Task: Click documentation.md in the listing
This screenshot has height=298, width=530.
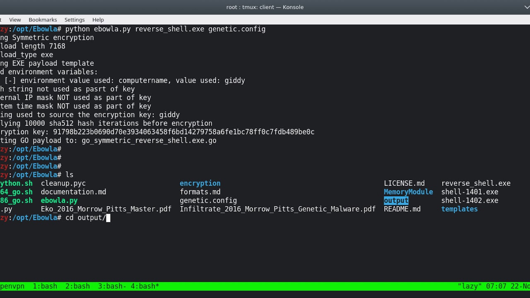Action: pyautogui.click(x=73, y=192)
